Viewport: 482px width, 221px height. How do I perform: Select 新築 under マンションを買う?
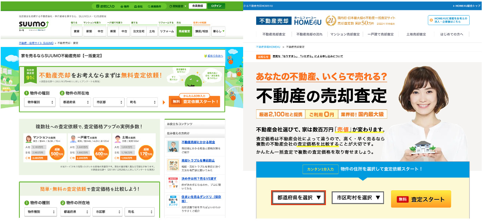click(x=89, y=31)
